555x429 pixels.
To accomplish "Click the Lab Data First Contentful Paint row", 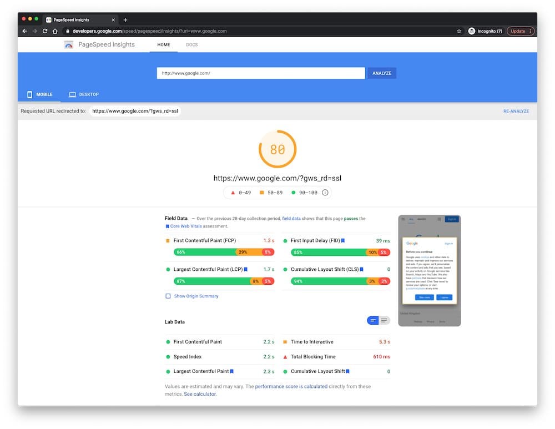I will (x=219, y=342).
